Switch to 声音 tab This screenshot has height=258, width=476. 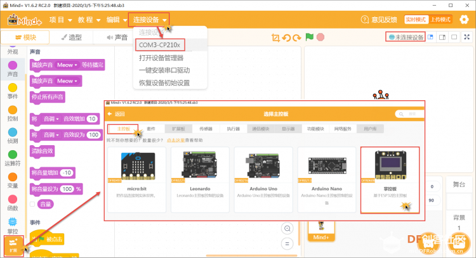point(117,37)
